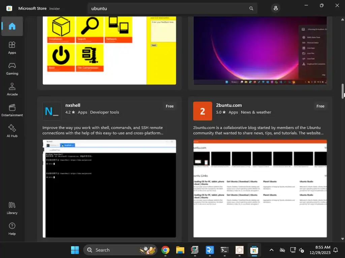The image size is (345, 258).
Task: Click the display network tray icon
Action: [293, 250]
